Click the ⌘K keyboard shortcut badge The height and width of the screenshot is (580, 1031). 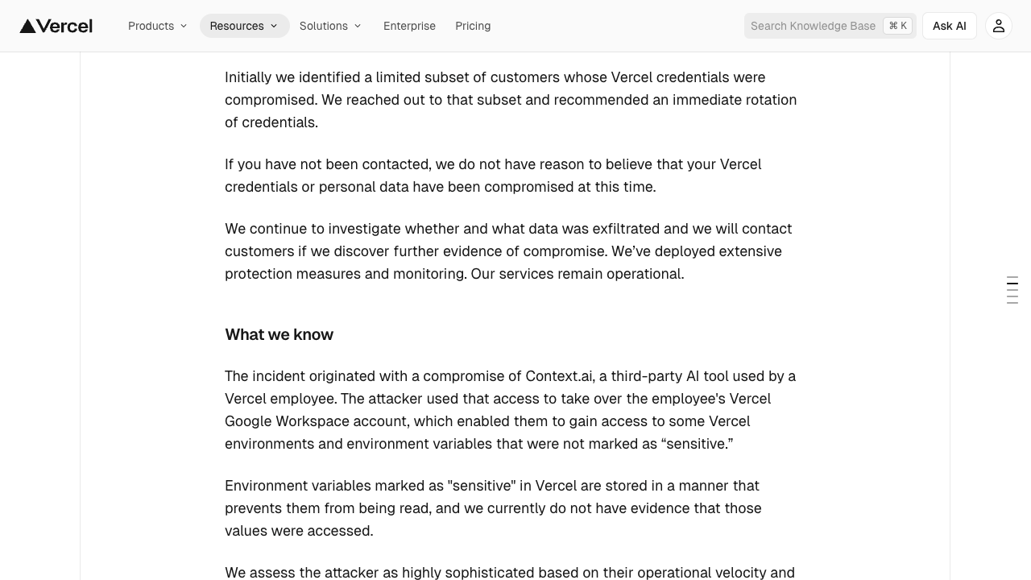[x=897, y=25]
